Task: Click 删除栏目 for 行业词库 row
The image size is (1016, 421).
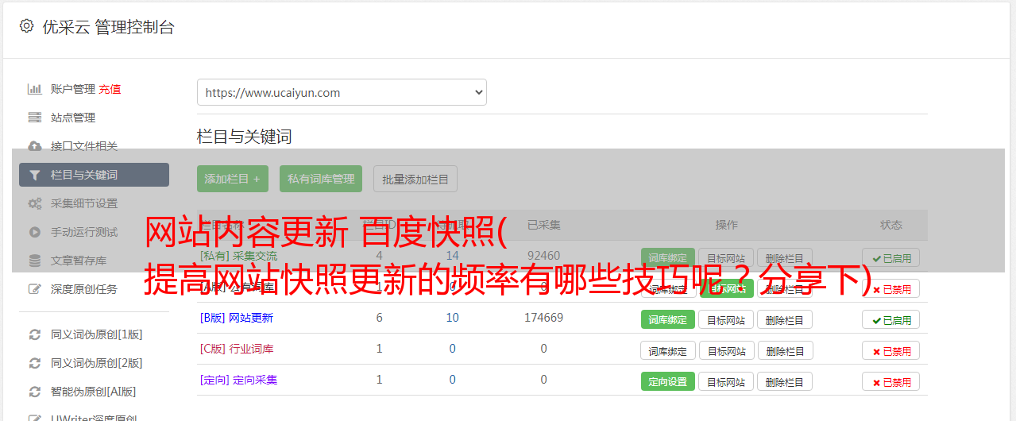Action: coord(785,351)
